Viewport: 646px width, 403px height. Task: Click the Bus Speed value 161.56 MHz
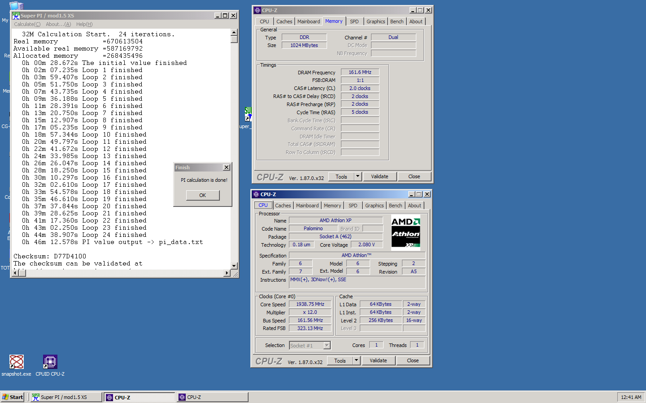click(x=310, y=320)
